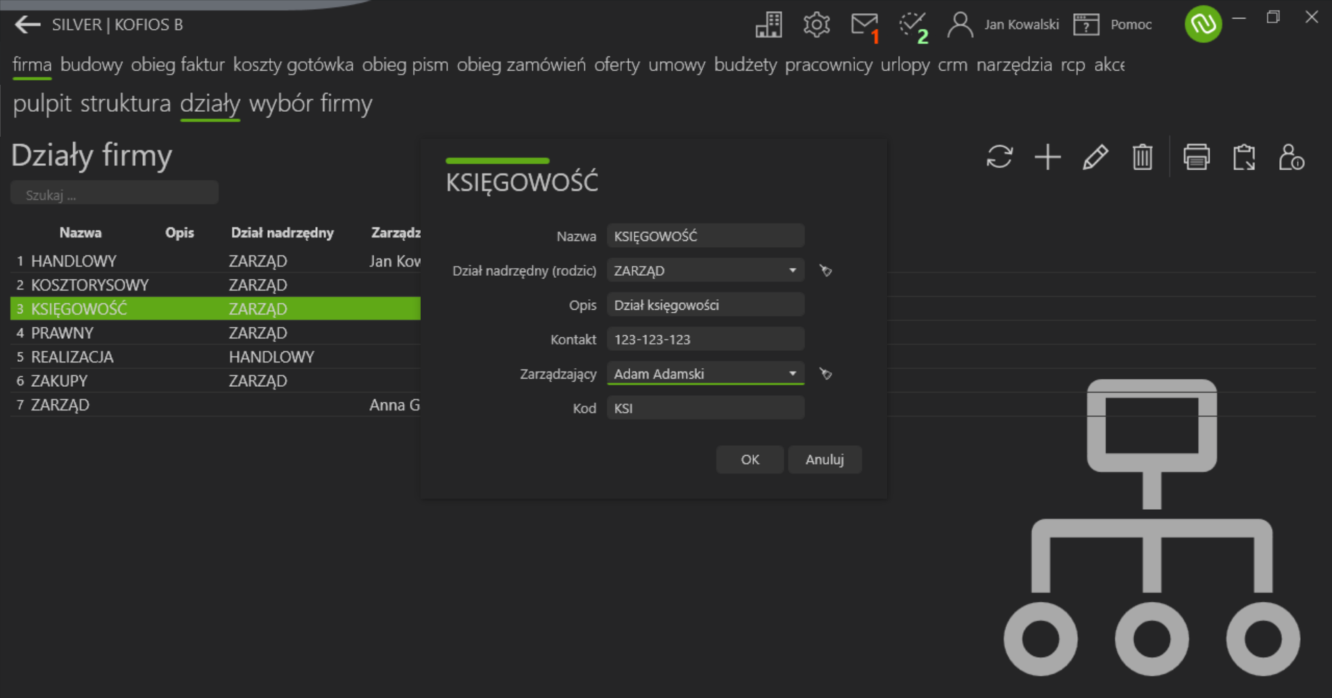Switch to the wybór firmy tab
1332x698 pixels.
[x=310, y=103]
